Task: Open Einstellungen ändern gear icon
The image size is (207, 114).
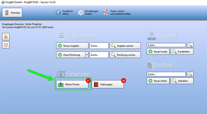Action: point(81,13)
